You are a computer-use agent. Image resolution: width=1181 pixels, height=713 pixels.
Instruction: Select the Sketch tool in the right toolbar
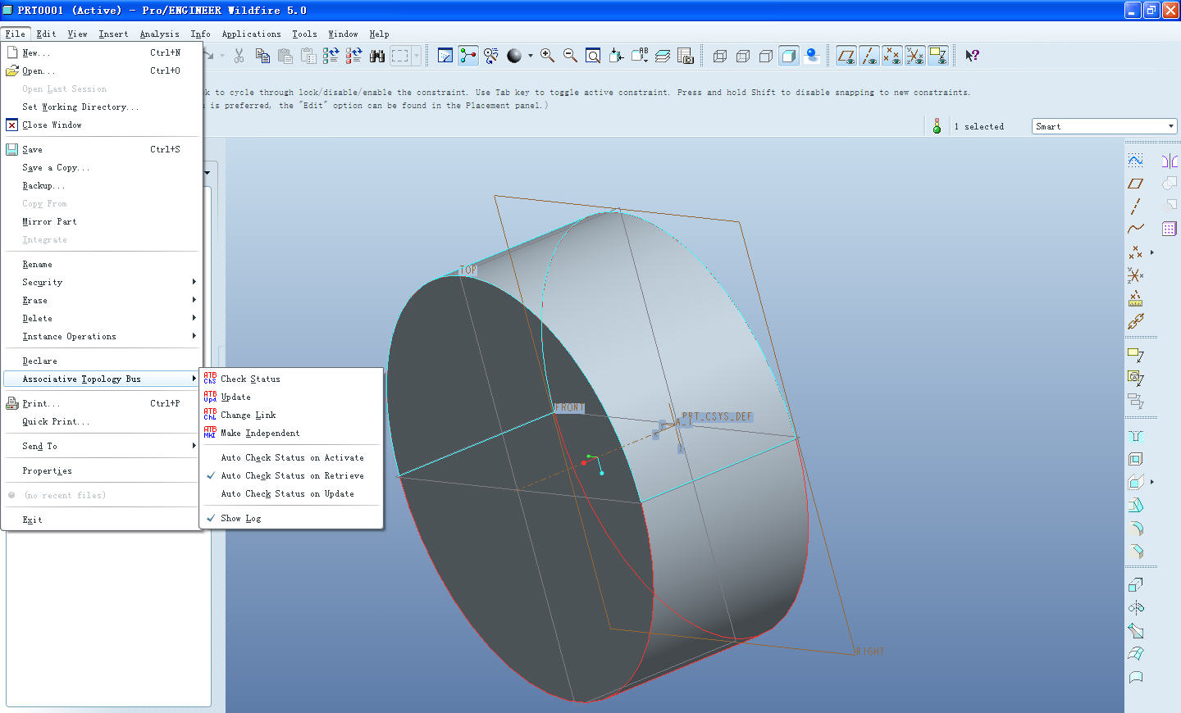(x=1136, y=160)
